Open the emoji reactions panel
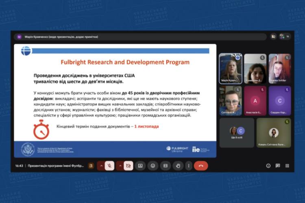This screenshot has width=305, height=203. (152, 166)
